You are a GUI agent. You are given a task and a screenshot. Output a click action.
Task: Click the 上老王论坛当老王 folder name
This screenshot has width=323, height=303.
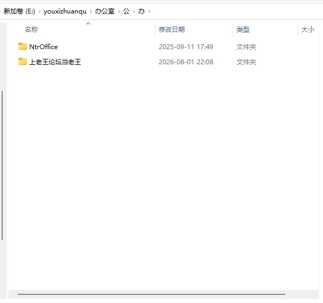(55, 62)
